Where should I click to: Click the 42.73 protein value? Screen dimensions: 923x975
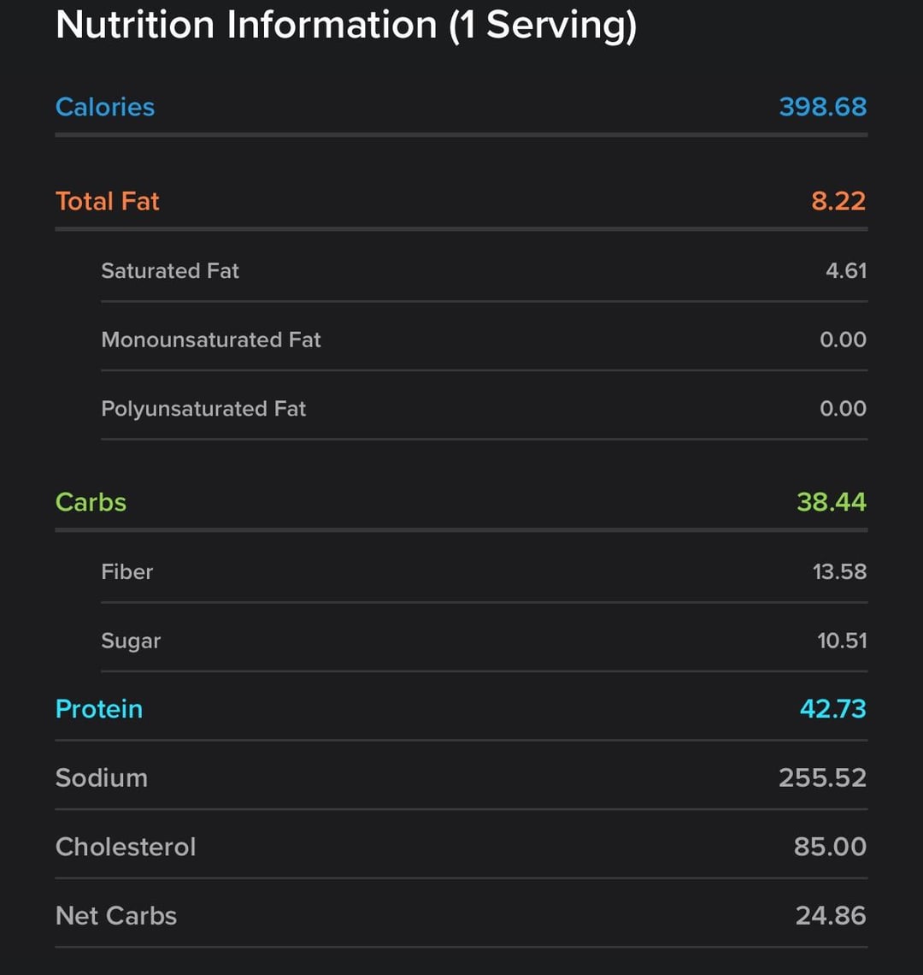coord(832,710)
